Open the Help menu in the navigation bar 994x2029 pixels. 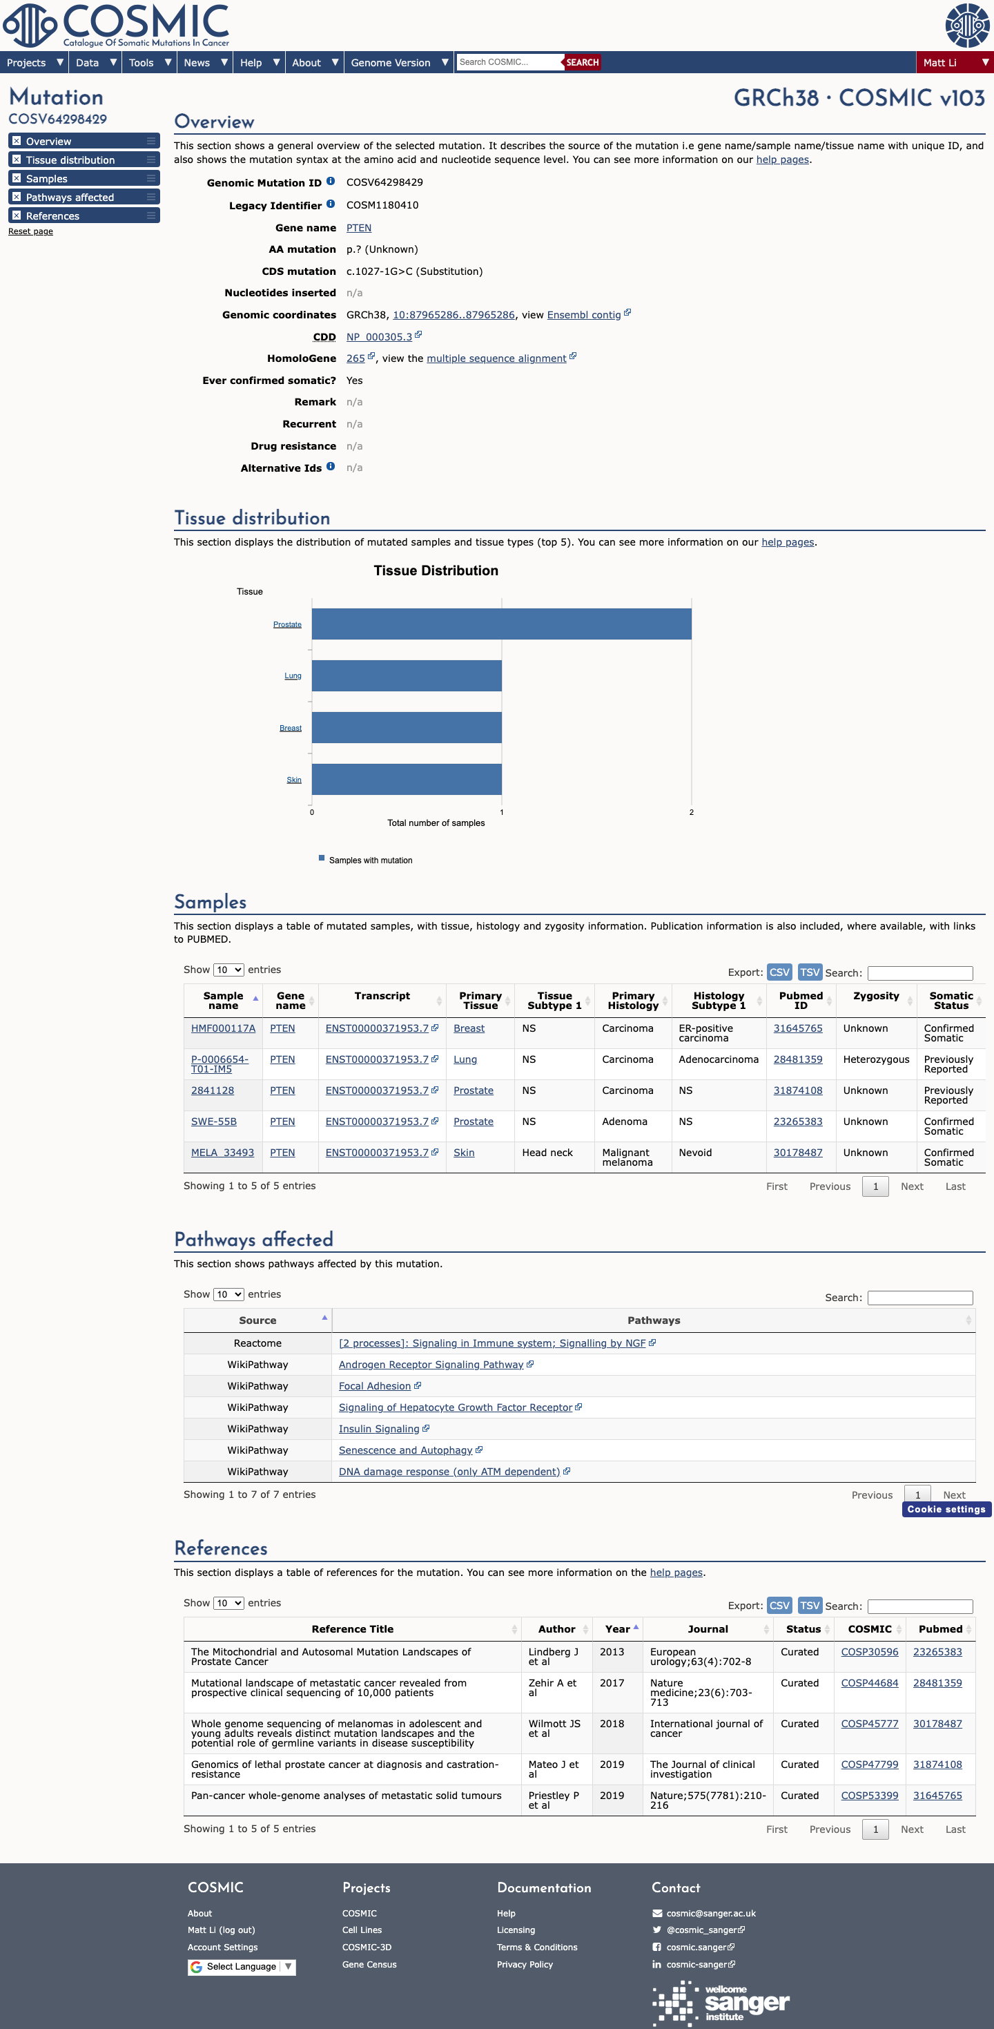click(x=259, y=62)
